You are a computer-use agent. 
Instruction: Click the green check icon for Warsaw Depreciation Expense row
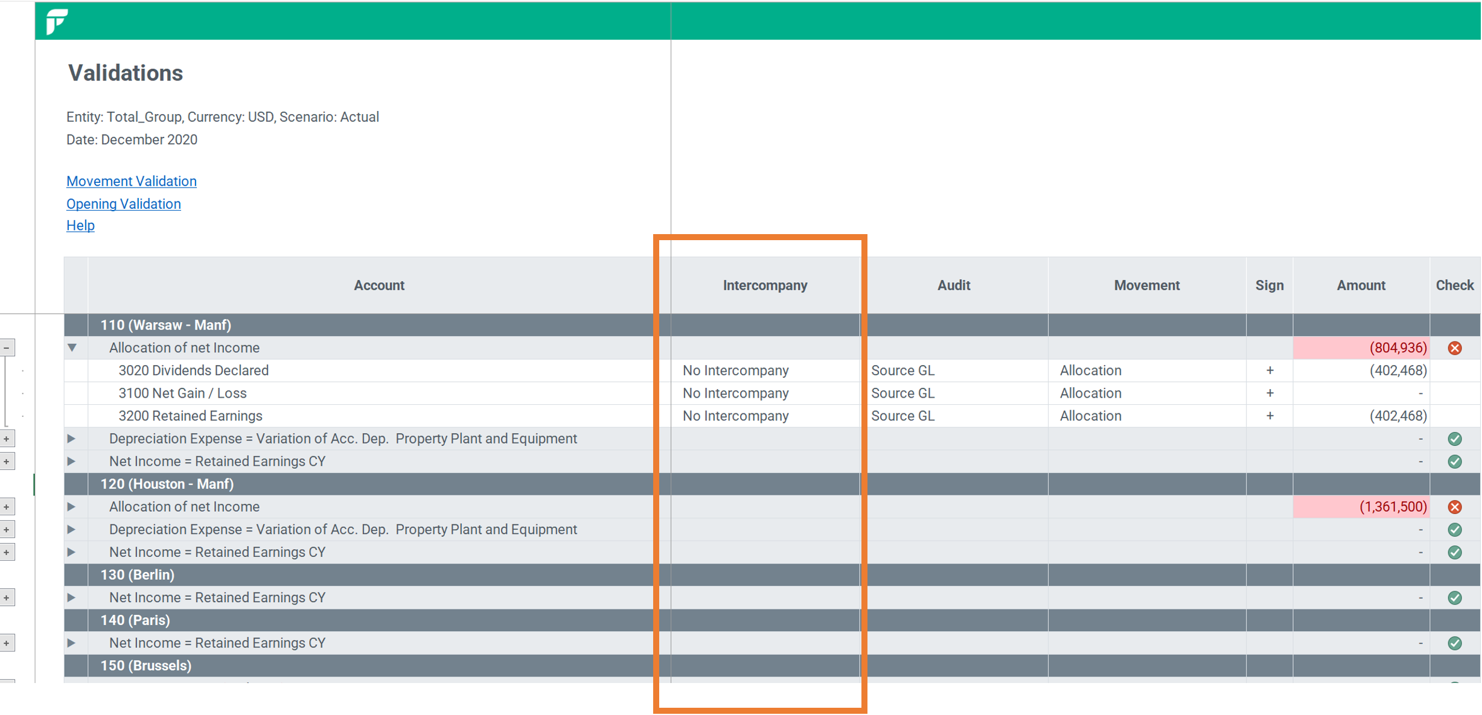(x=1455, y=439)
